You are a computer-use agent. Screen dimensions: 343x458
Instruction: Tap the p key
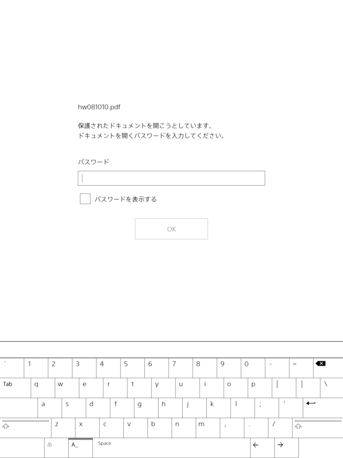point(260,388)
